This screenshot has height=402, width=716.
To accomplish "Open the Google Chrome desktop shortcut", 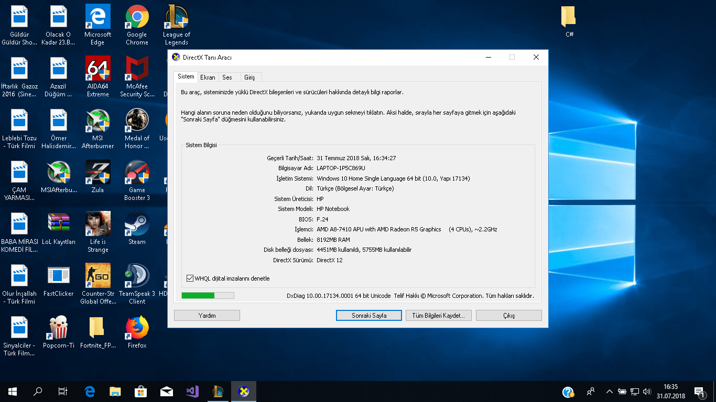I will click(137, 25).
